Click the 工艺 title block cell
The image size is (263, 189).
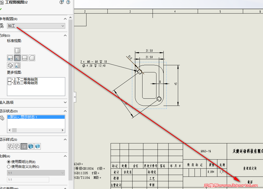coord(152,179)
